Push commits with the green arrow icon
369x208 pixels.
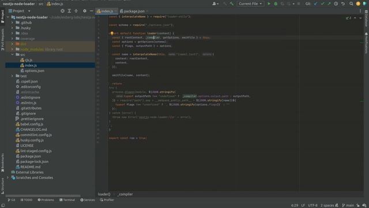click(329, 4)
